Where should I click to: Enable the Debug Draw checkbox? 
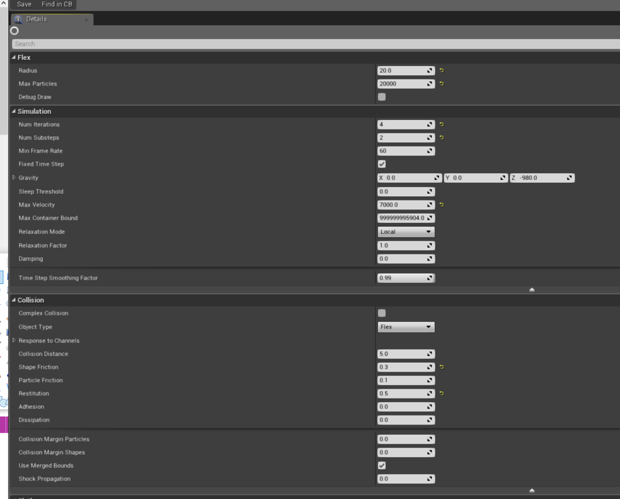tap(381, 97)
